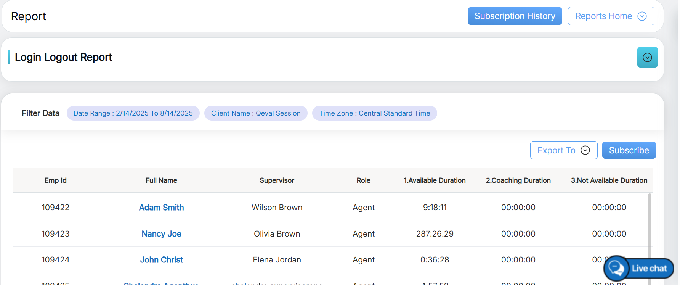This screenshot has width=680, height=285.
Task: Expand the Login Logout Report panel
Action: 647,57
